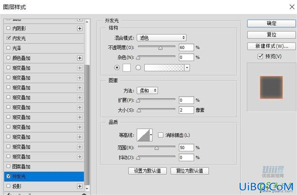Select the highlighted 外发光 style entry

44,177
